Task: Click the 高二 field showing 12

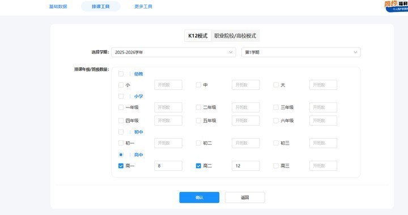Action: click(245, 166)
